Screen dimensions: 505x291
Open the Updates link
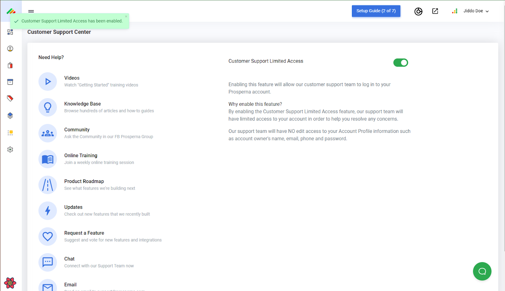(x=73, y=207)
